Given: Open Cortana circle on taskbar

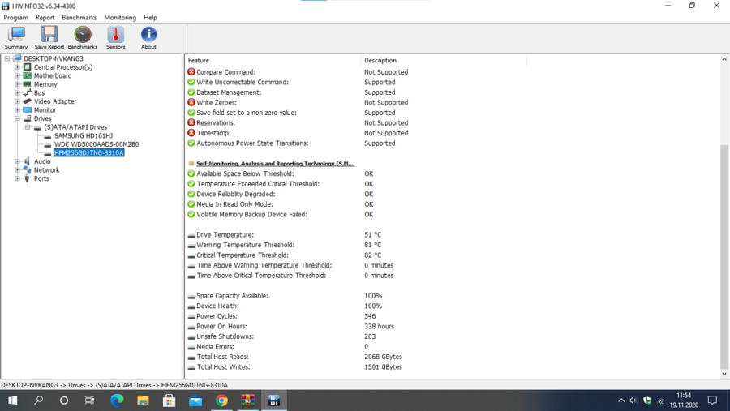Looking at the screenshot, I should 64,400.
